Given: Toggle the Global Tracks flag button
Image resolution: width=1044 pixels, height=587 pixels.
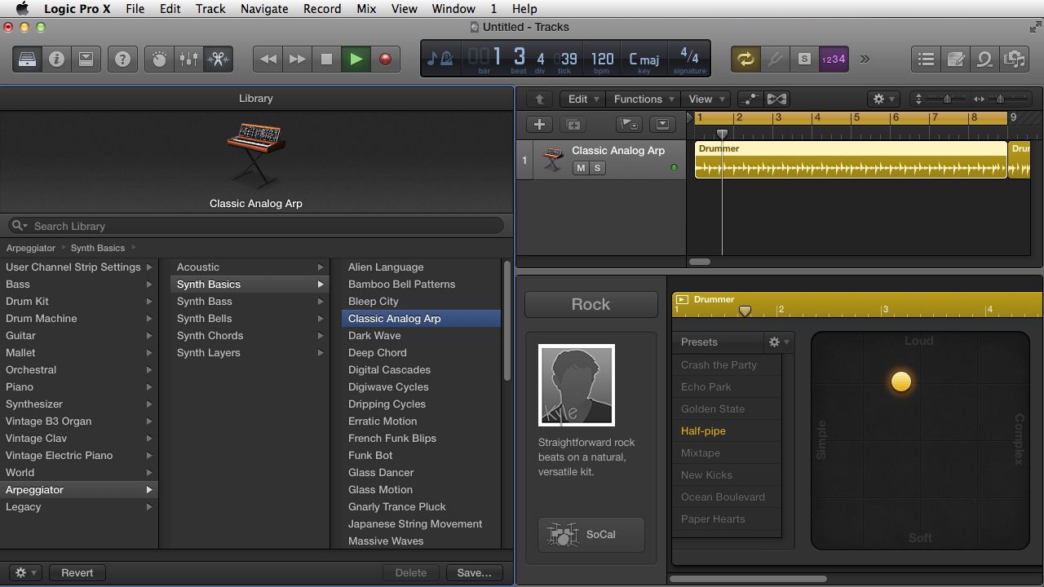Looking at the screenshot, I should (628, 125).
